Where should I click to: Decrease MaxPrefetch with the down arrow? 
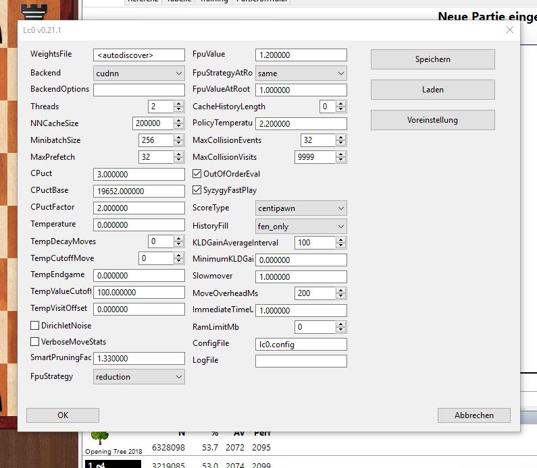point(178,160)
